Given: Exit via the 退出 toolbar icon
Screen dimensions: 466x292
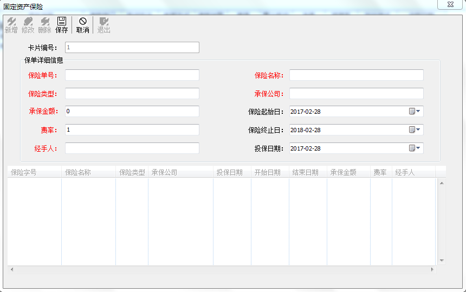Looking at the screenshot, I should pos(103,25).
